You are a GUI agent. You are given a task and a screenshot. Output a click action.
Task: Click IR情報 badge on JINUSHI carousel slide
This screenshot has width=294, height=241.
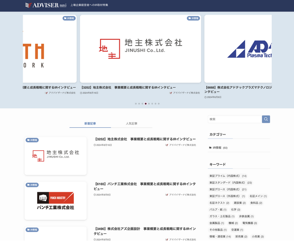(x=193, y=19)
